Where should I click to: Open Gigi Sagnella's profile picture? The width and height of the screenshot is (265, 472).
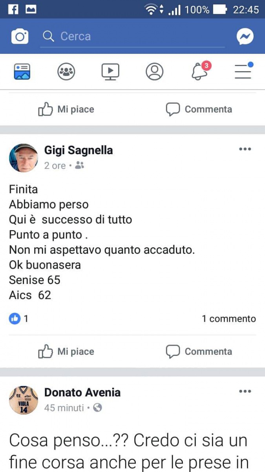[24, 158]
